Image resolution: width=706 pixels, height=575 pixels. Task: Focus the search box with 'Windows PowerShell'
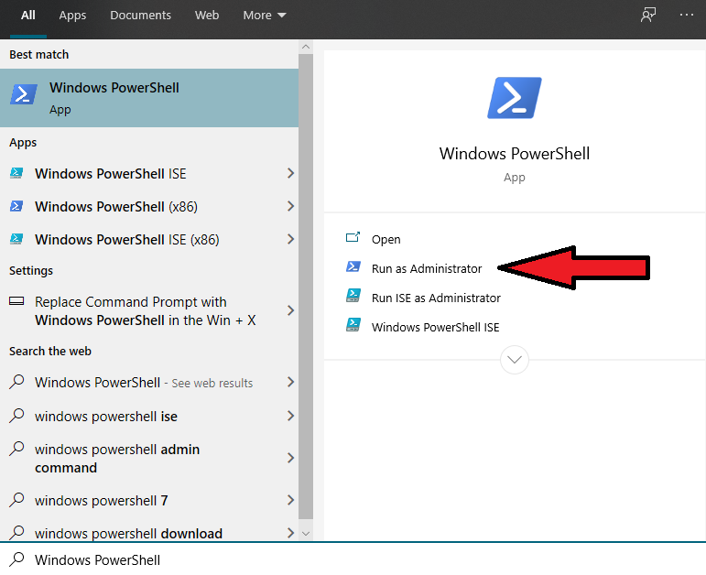(353, 559)
